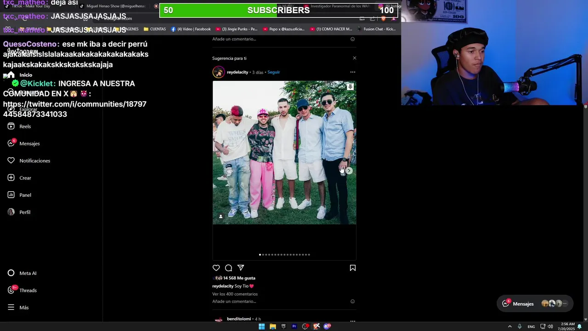Open Windows Start menu
The width and height of the screenshot is (588, 331).
pos(262,326)
